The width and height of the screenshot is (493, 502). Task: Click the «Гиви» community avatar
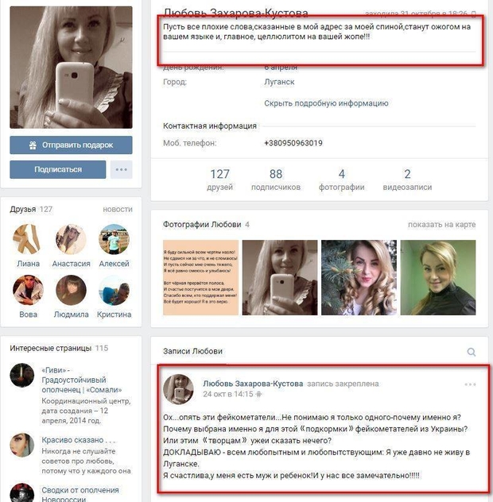tap(21, 375)
